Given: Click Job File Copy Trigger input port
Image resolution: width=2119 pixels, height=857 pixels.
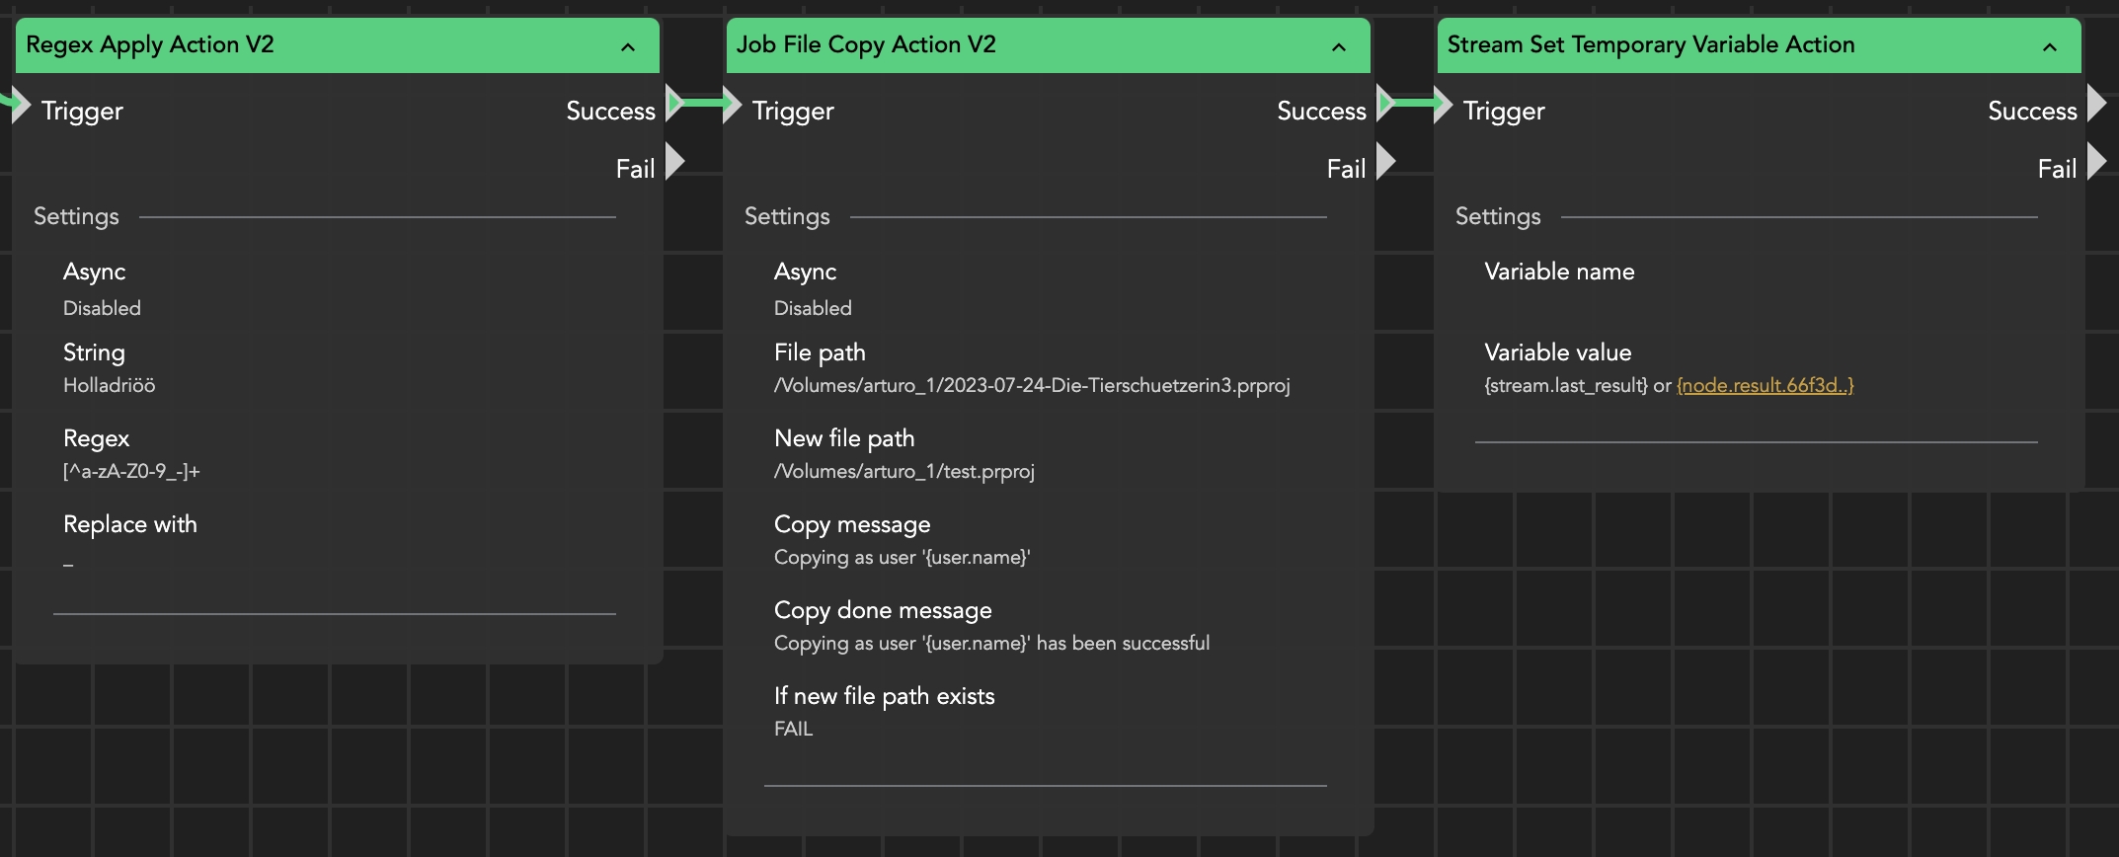Looking at the screenshot, I should 732,105.
